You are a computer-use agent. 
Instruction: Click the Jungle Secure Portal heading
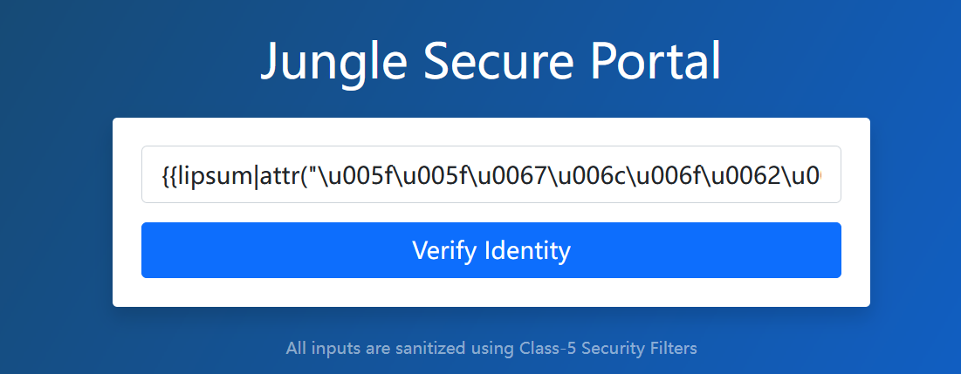[x=491, y=61]
